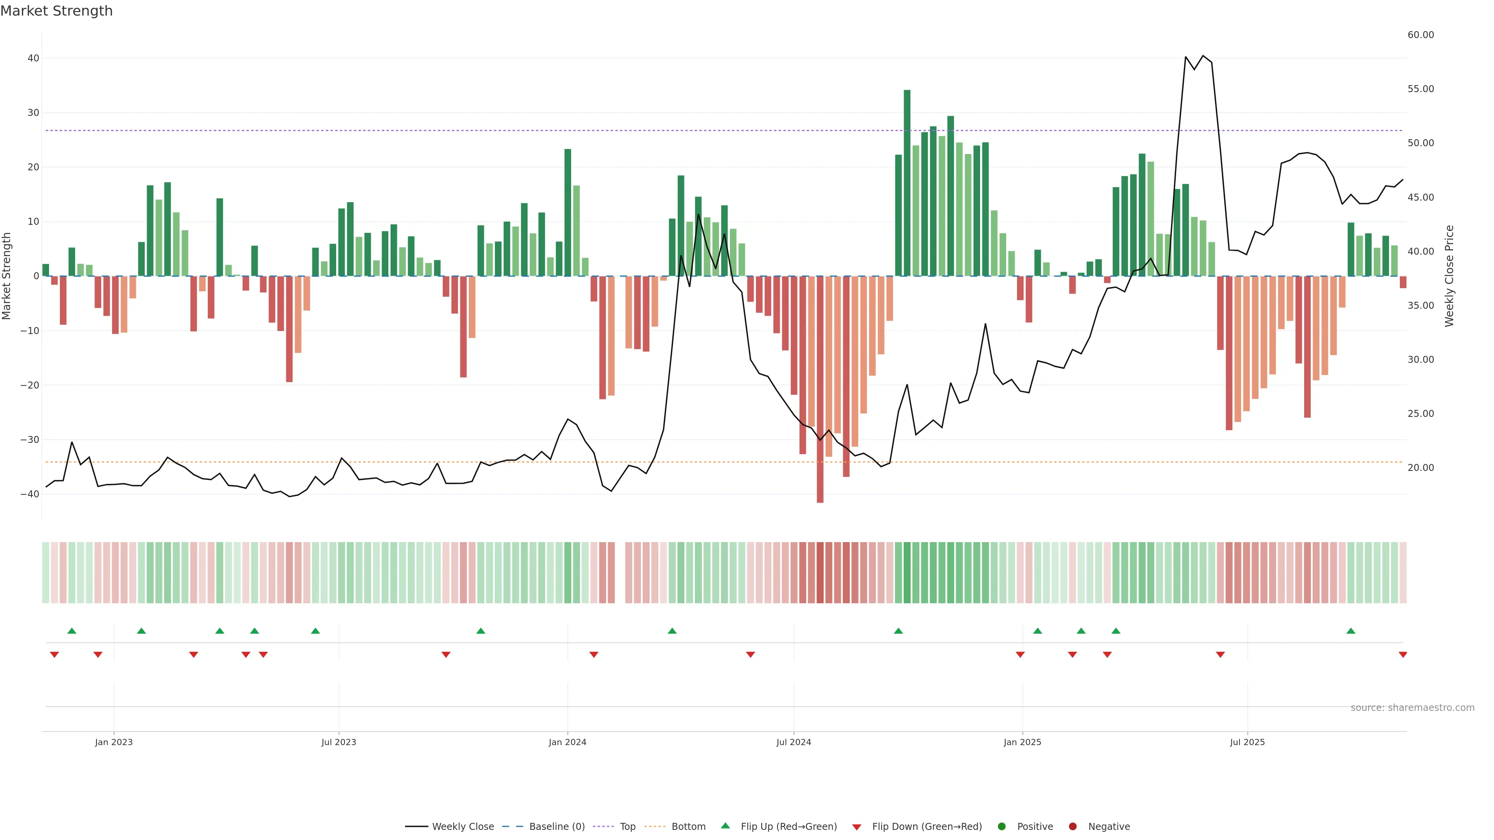Click the green Positive legend circle

coord(1001,827)
